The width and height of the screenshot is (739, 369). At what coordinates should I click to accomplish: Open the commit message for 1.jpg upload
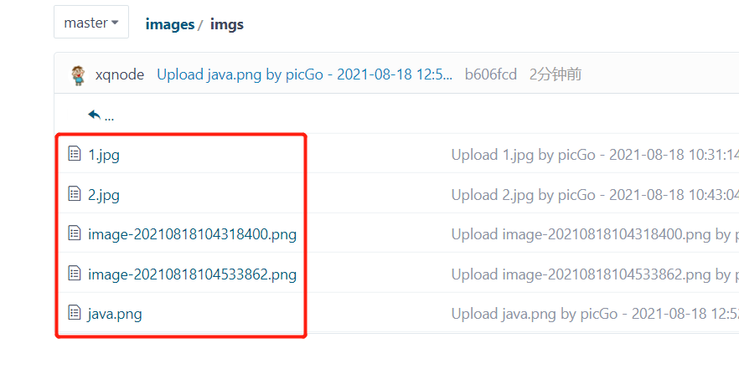[x=595, y=155]
